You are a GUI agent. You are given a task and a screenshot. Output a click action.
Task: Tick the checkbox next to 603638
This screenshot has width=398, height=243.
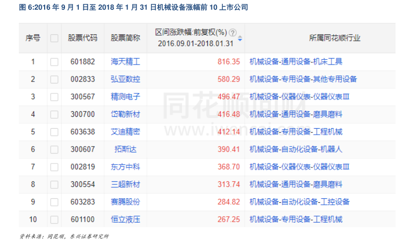54,132
